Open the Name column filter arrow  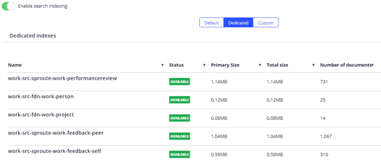point(162,65)
